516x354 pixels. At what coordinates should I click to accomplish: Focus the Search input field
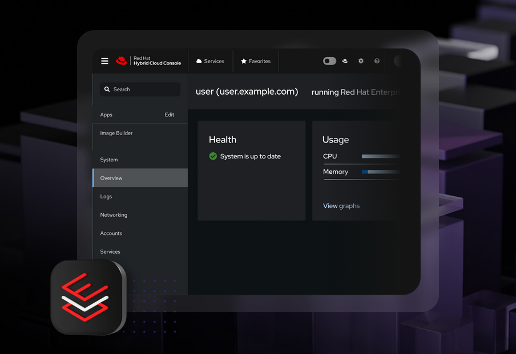(140, 89)
